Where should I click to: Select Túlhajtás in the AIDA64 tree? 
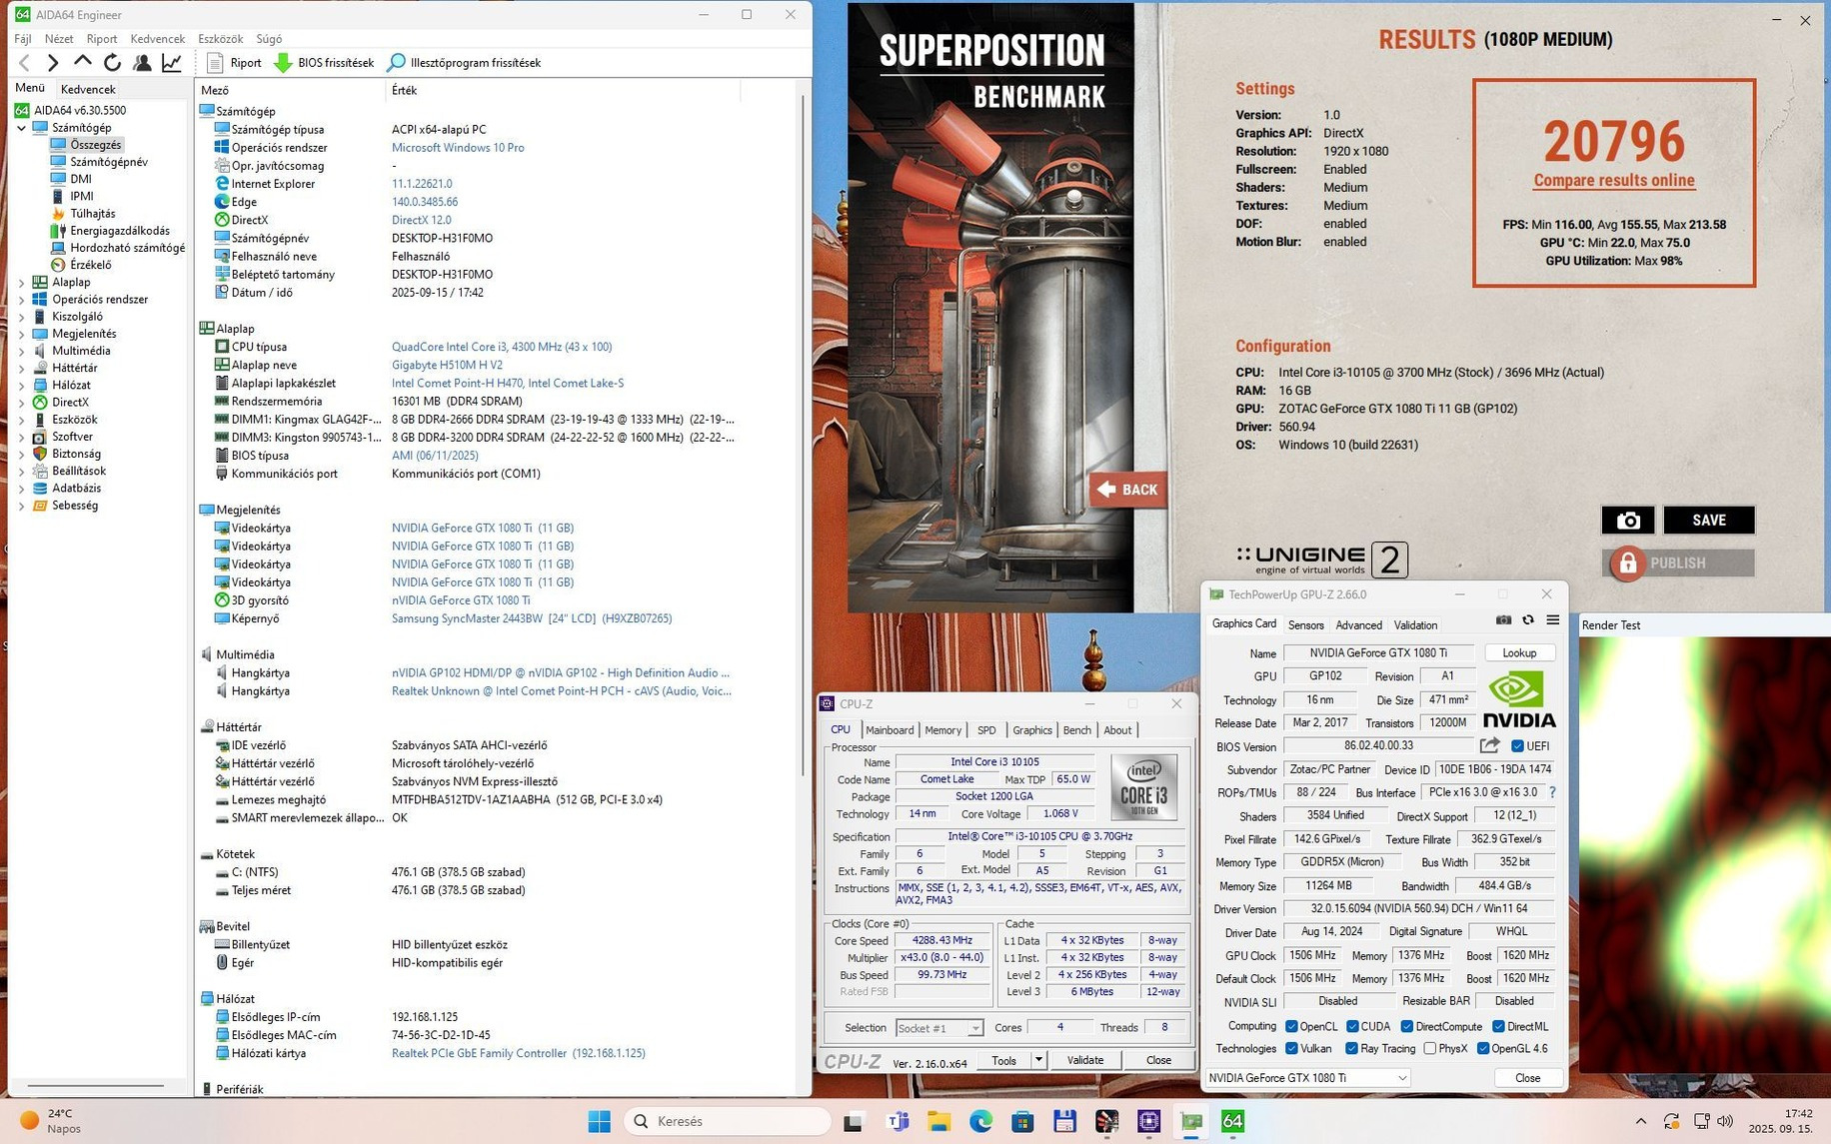(x=92, y=214)
